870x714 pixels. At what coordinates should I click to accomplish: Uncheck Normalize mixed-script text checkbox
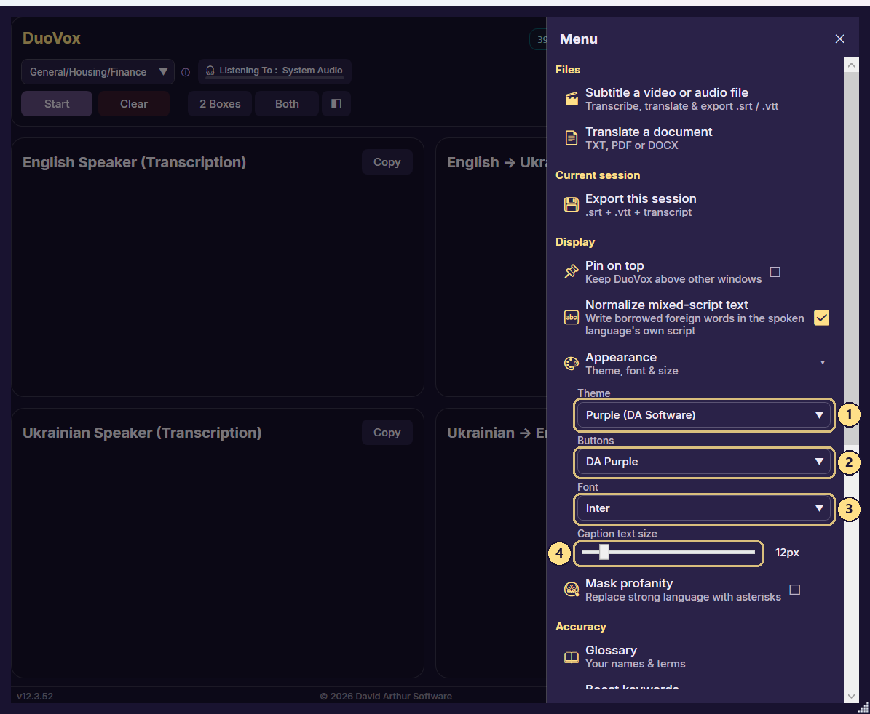coord(821,318)
